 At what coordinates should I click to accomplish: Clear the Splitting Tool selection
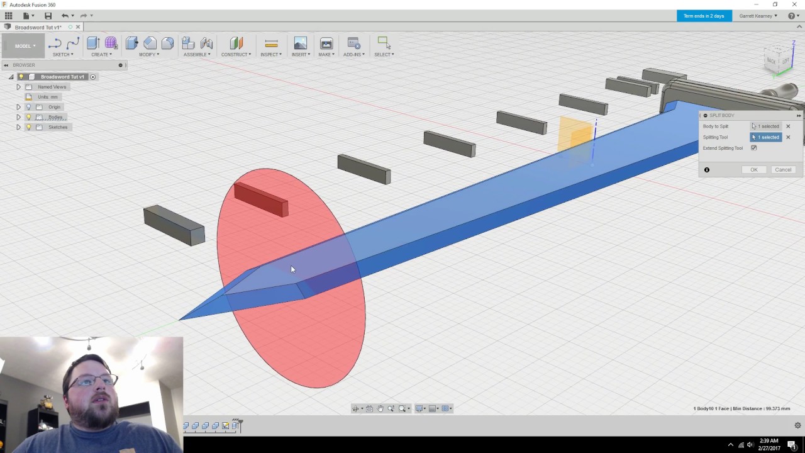tap(788, 137)
